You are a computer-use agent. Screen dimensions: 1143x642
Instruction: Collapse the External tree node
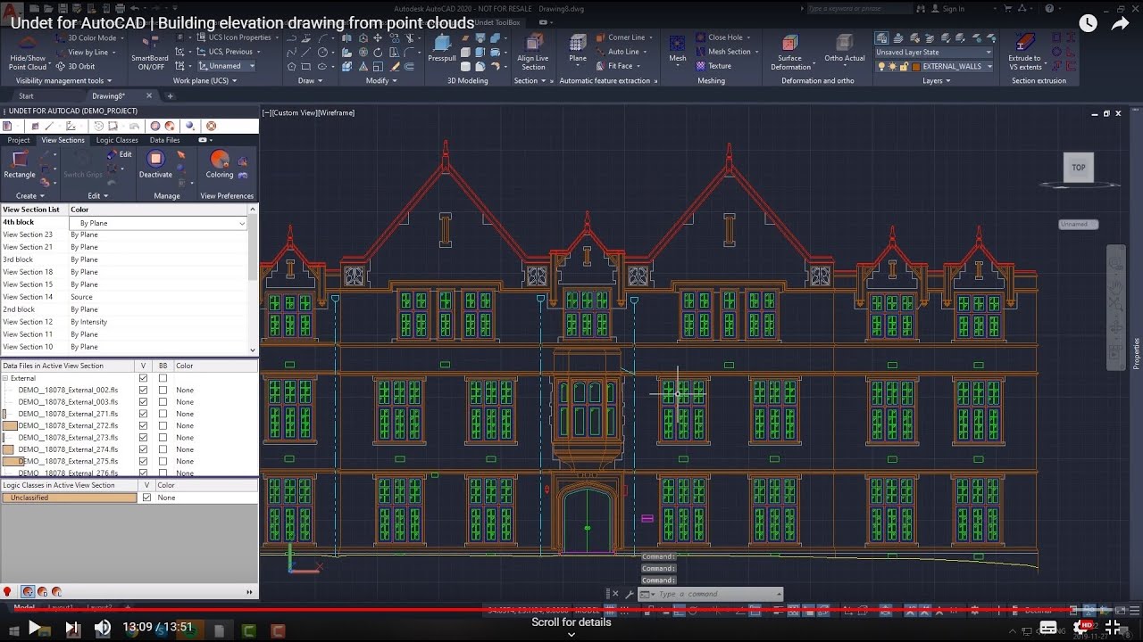point(4,378)
